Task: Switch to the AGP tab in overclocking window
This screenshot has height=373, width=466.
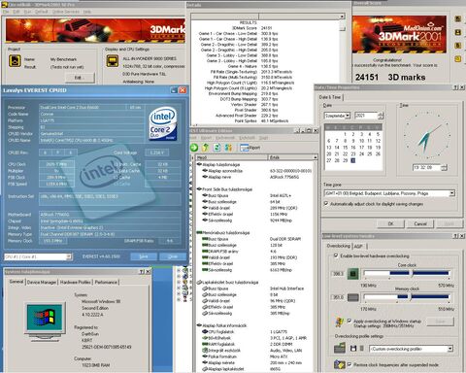Action: [x=358, y=246]
